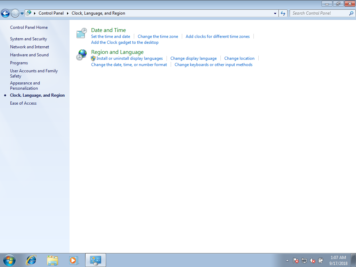Screen dimensions: 356x267
Task: Click the UAC shield icon
Action: (93, 58)
